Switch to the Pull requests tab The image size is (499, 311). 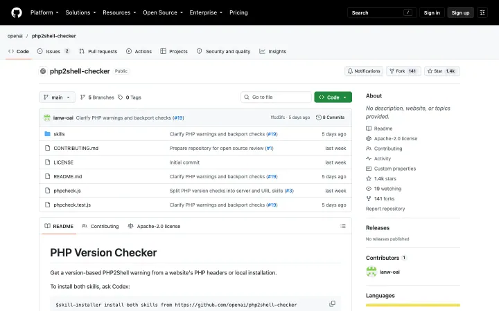(98, 51)
